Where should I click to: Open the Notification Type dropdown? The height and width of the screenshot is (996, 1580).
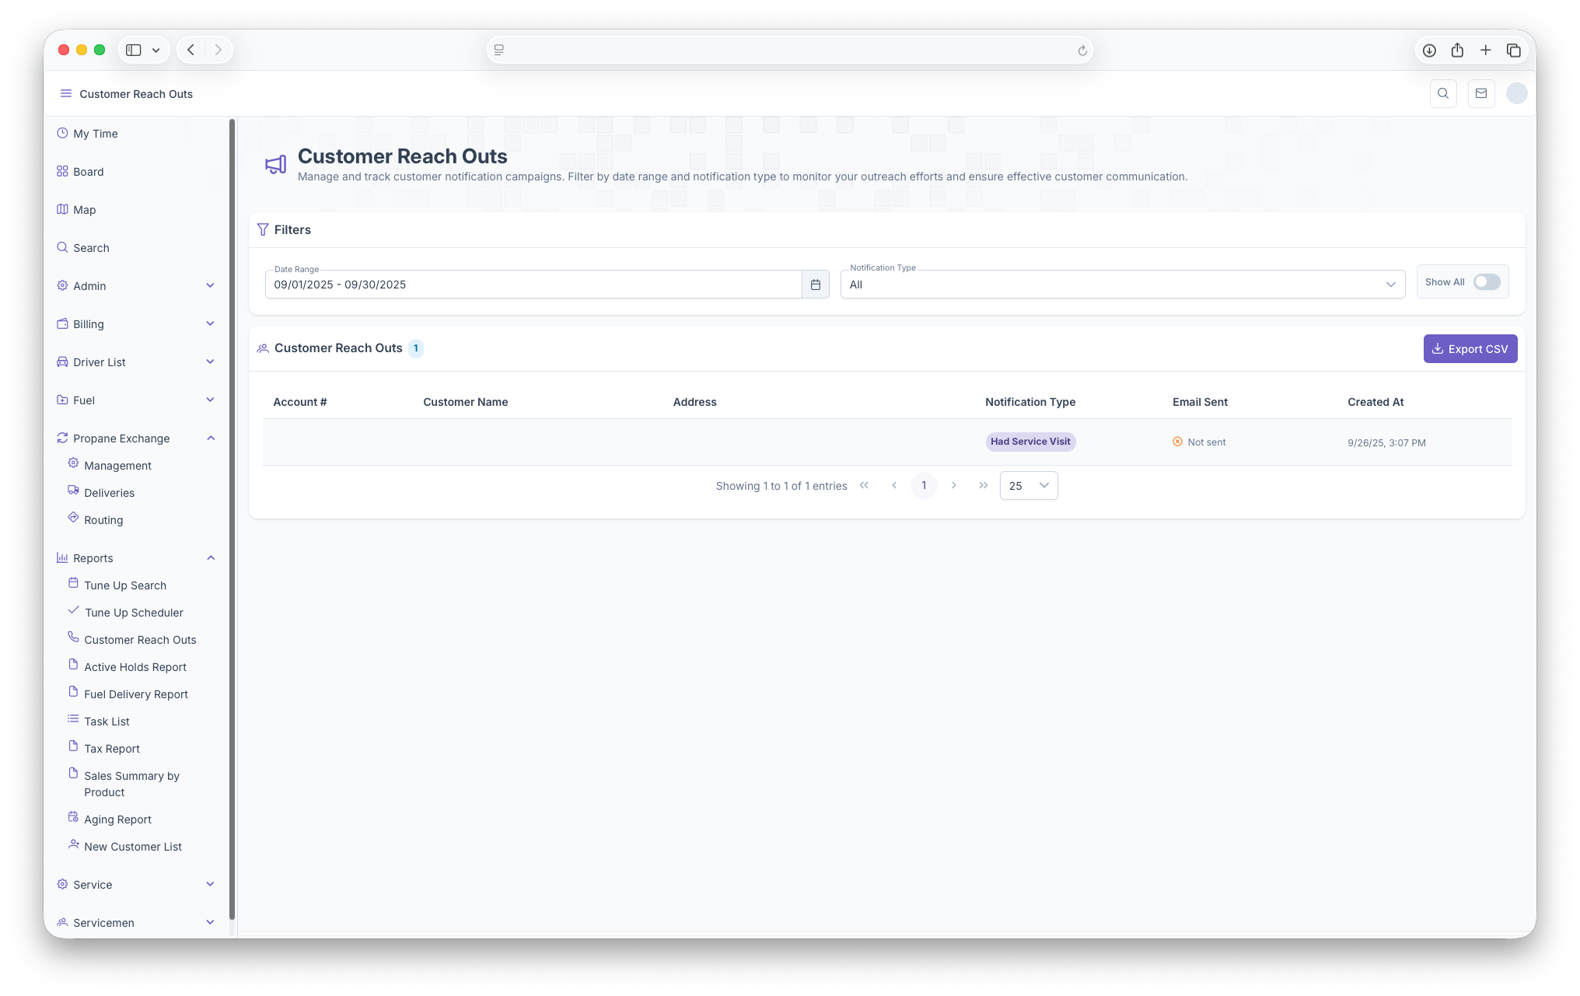pos(1122,285)
